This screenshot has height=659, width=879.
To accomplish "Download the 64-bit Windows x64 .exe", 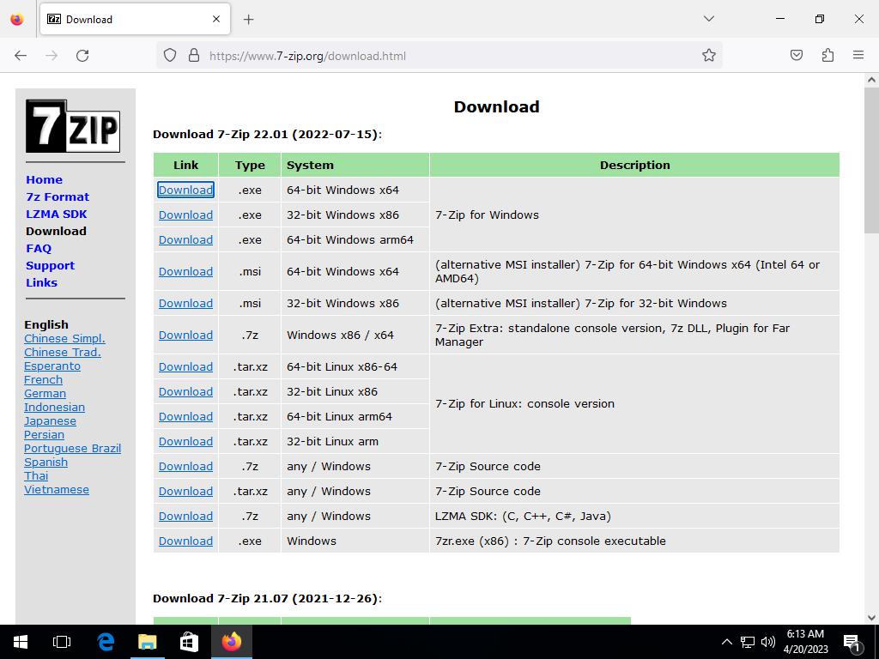I will [185, 190].
